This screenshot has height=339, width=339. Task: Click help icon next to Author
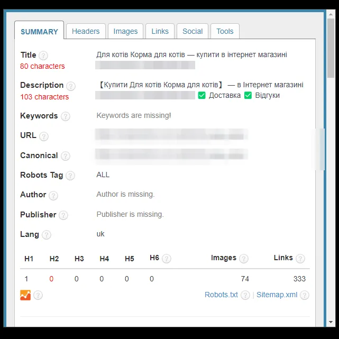point(53,196)
